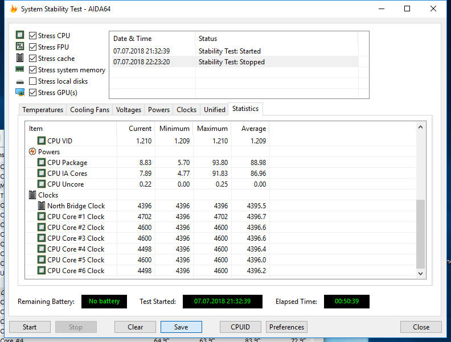
Task: Click the CPU Core #1 Clock icon
Action: coord(42,216)
